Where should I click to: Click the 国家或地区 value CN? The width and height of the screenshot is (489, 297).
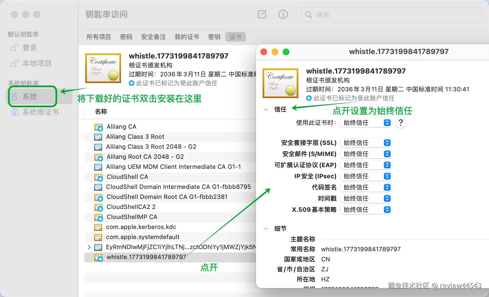325,259
